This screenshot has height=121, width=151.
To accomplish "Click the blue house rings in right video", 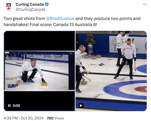I will pyautogui.click(x=125, y=90).
